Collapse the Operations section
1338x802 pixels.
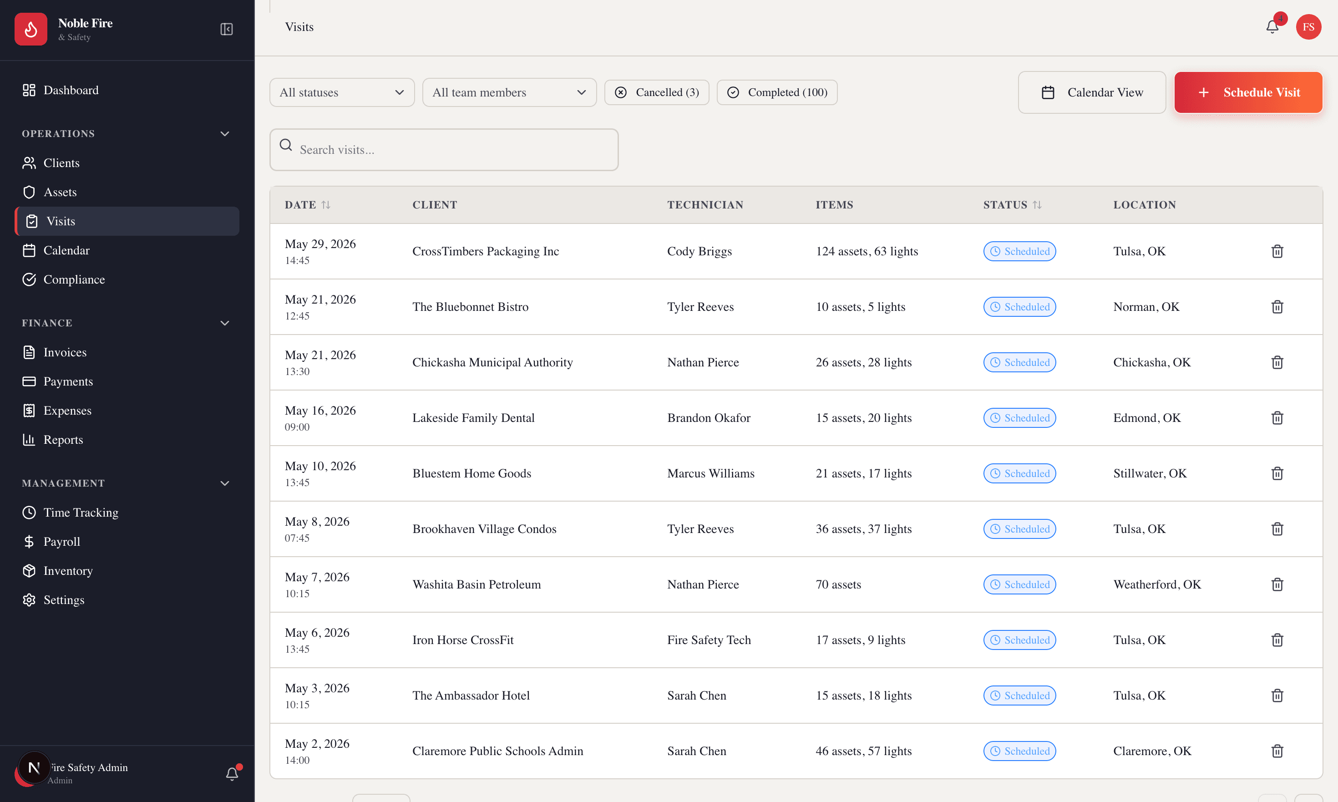tap(225, 133)
